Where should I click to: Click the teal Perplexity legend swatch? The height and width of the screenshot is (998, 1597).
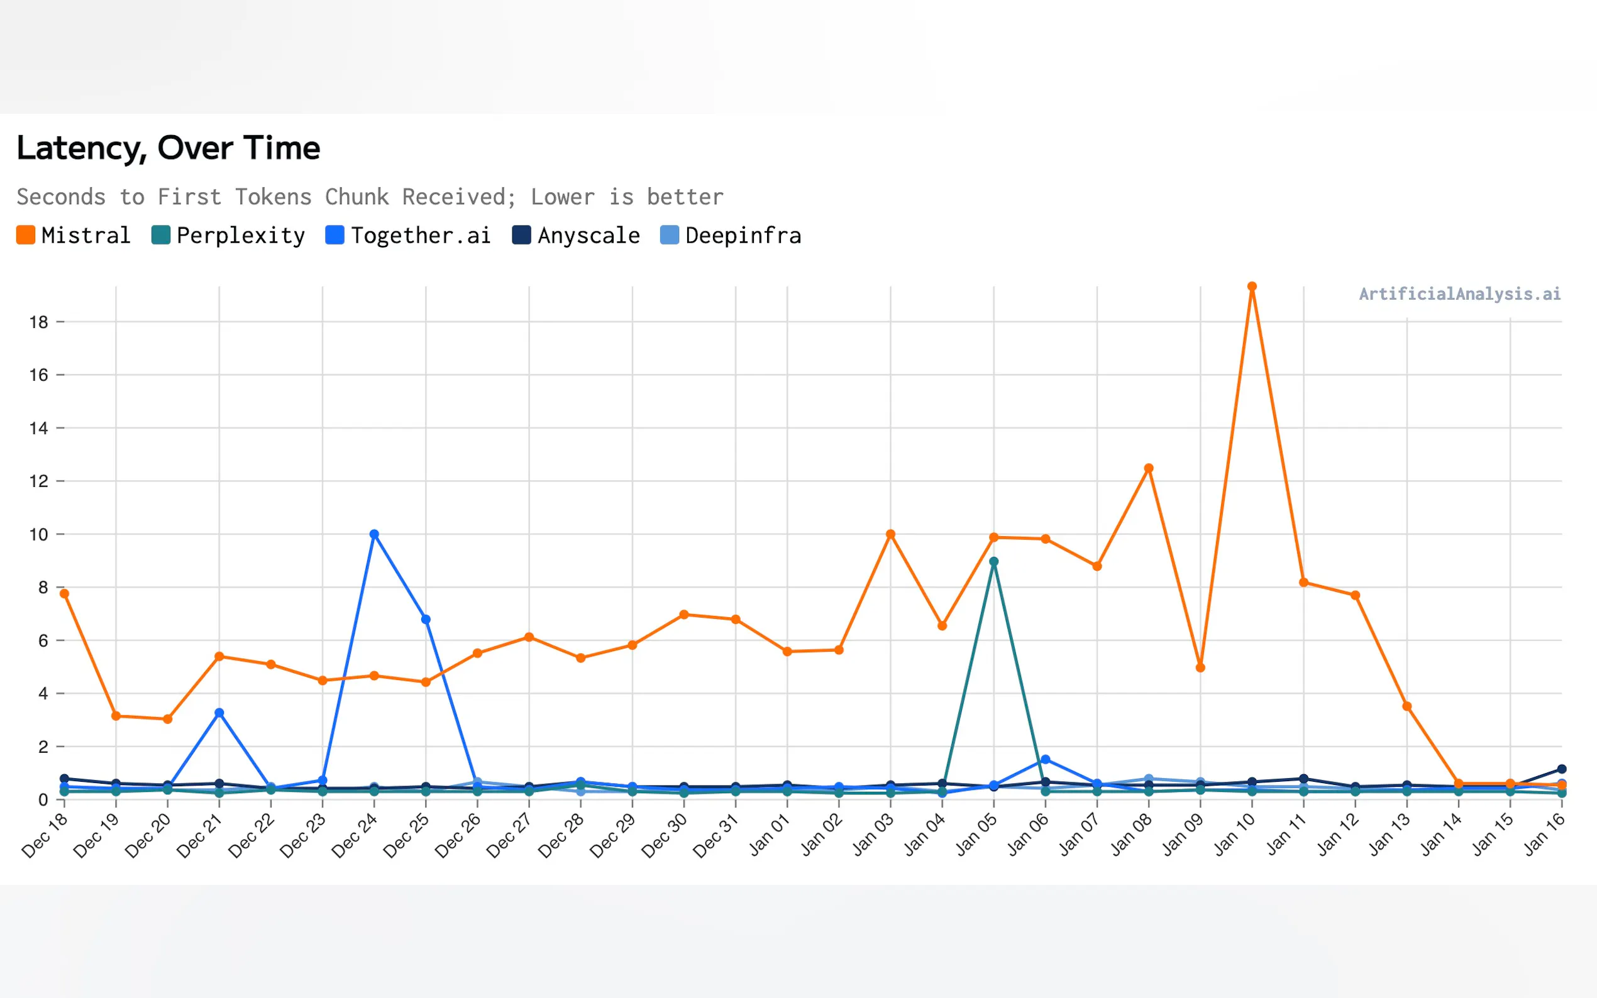(160, 235)
